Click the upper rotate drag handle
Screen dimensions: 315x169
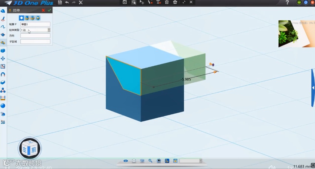pos(212,65)
